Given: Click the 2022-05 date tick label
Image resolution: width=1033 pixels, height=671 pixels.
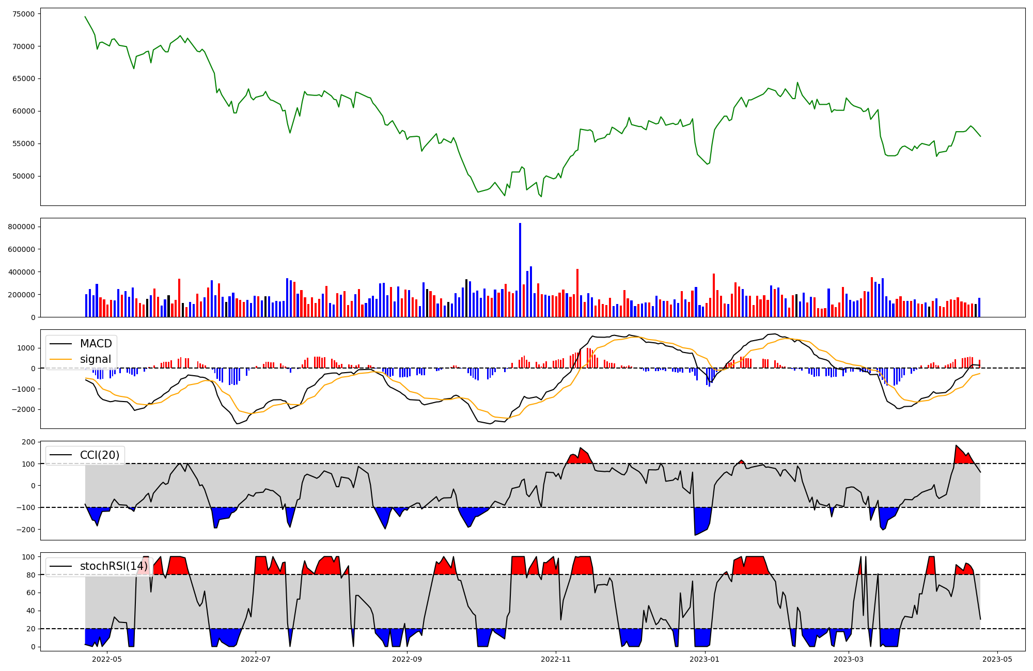Looking at the screenshot, I should coord(107,659).
